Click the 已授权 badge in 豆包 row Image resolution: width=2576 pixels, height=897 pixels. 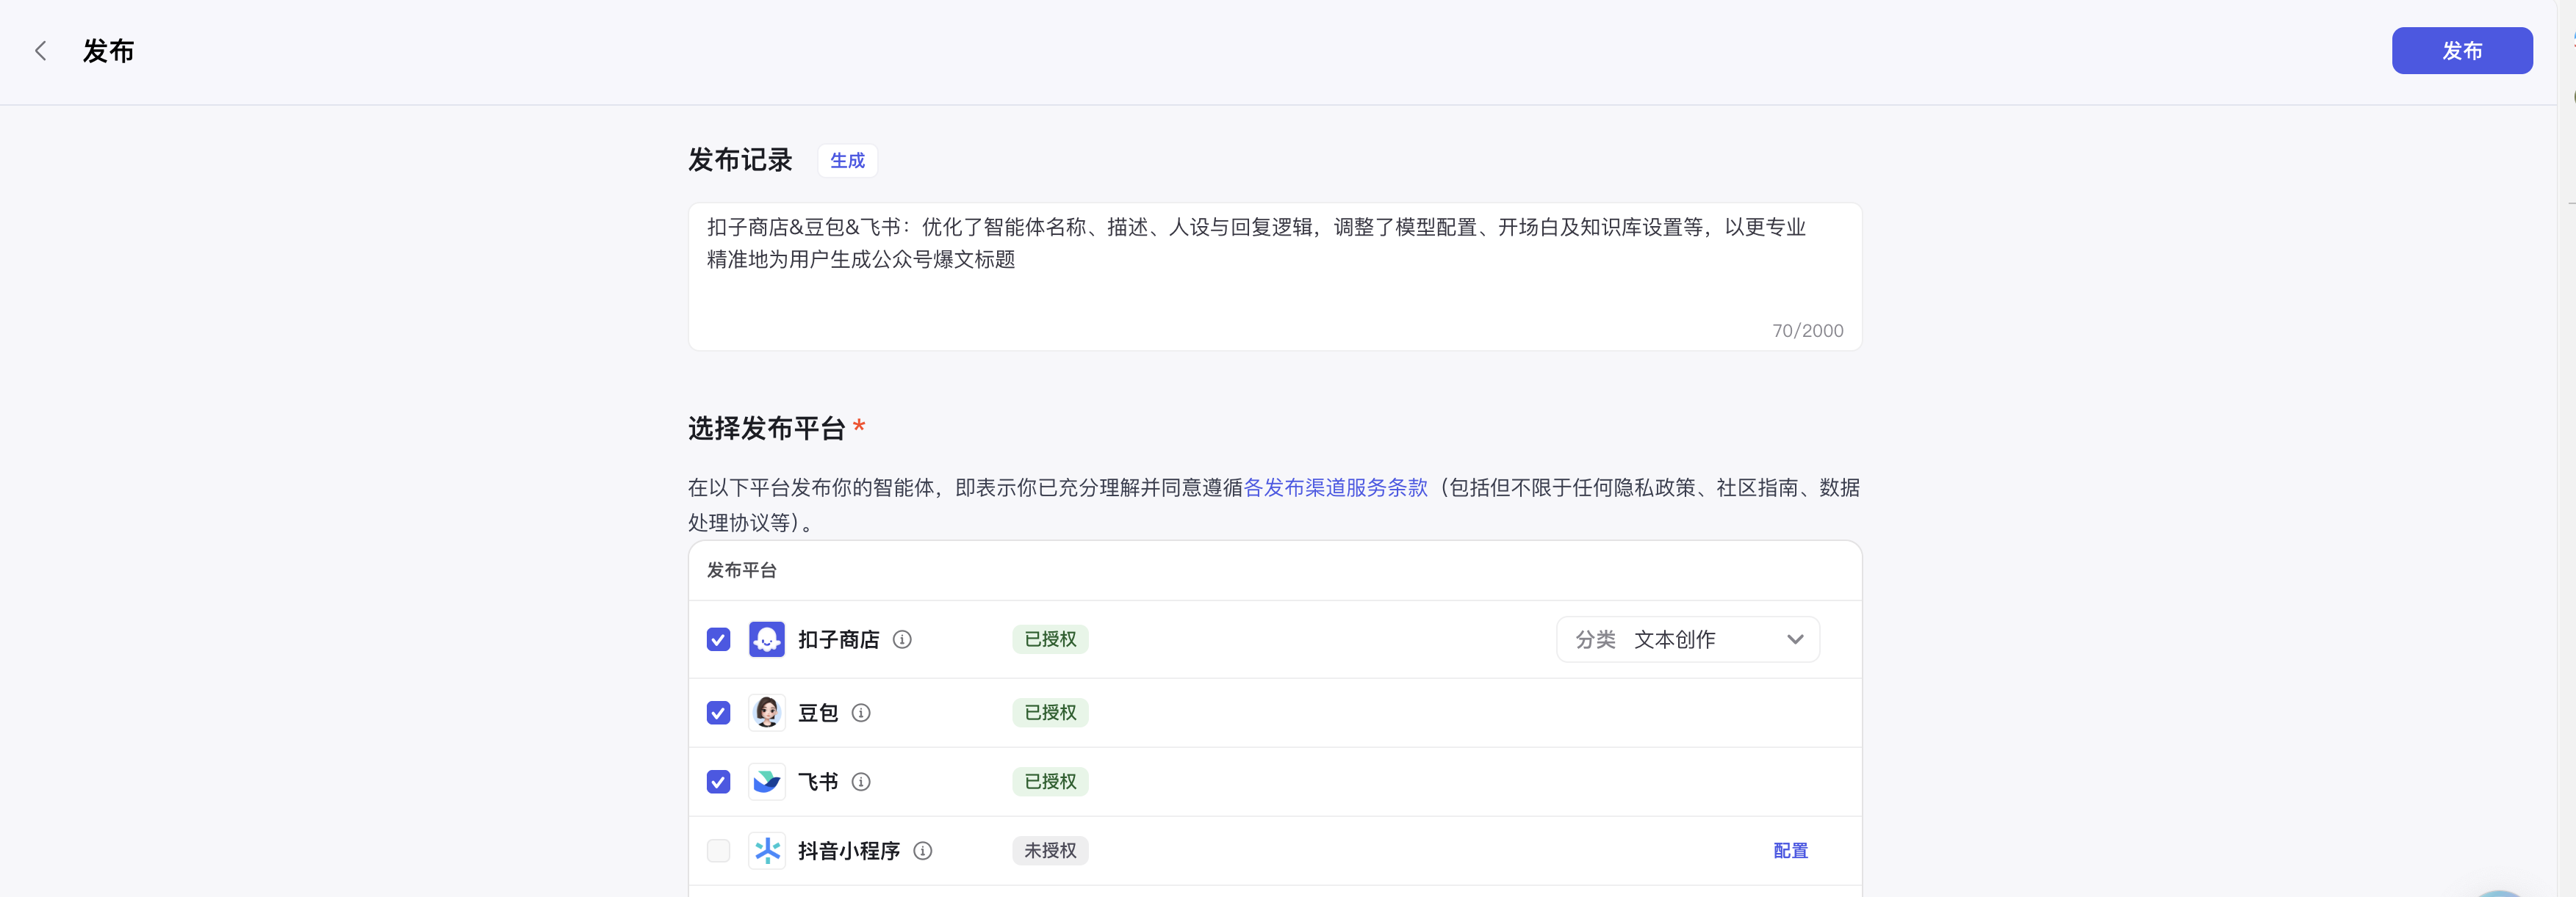(1050, 712)
